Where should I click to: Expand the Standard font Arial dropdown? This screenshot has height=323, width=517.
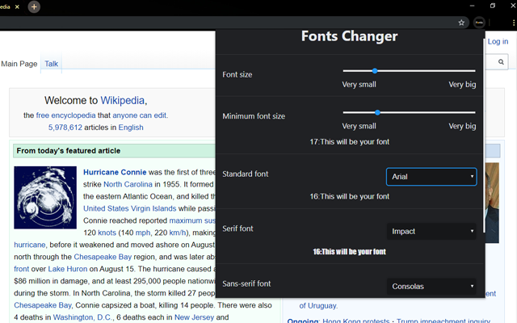pos(431,177)
